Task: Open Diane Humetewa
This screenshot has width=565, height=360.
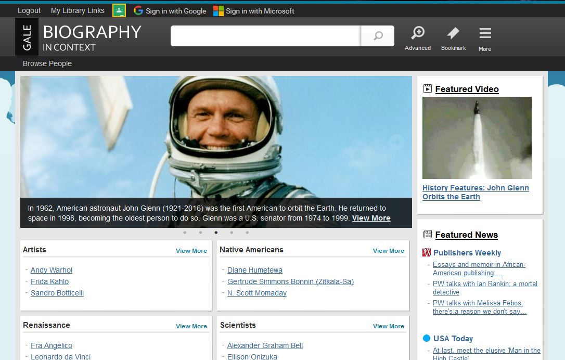Action: 255,270
